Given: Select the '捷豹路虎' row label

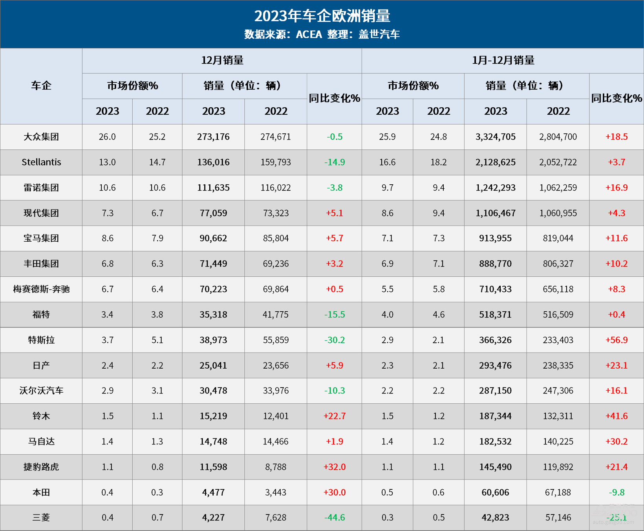Looking at the screenshot, I should [41, 467].
